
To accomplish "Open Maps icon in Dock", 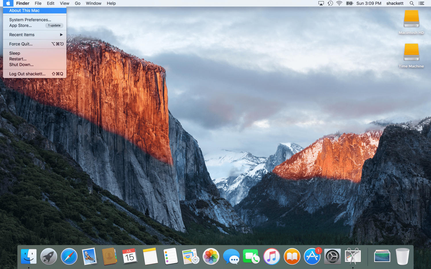I will coord(191,256).
